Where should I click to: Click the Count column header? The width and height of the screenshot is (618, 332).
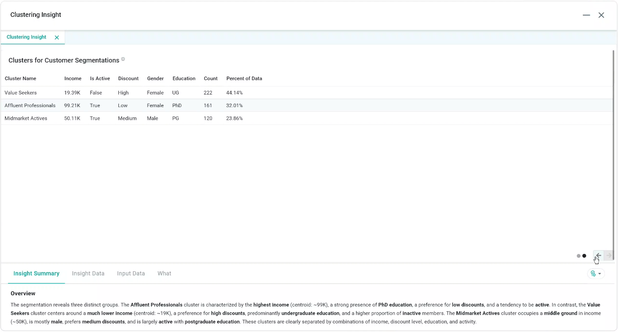pos(211,78)
